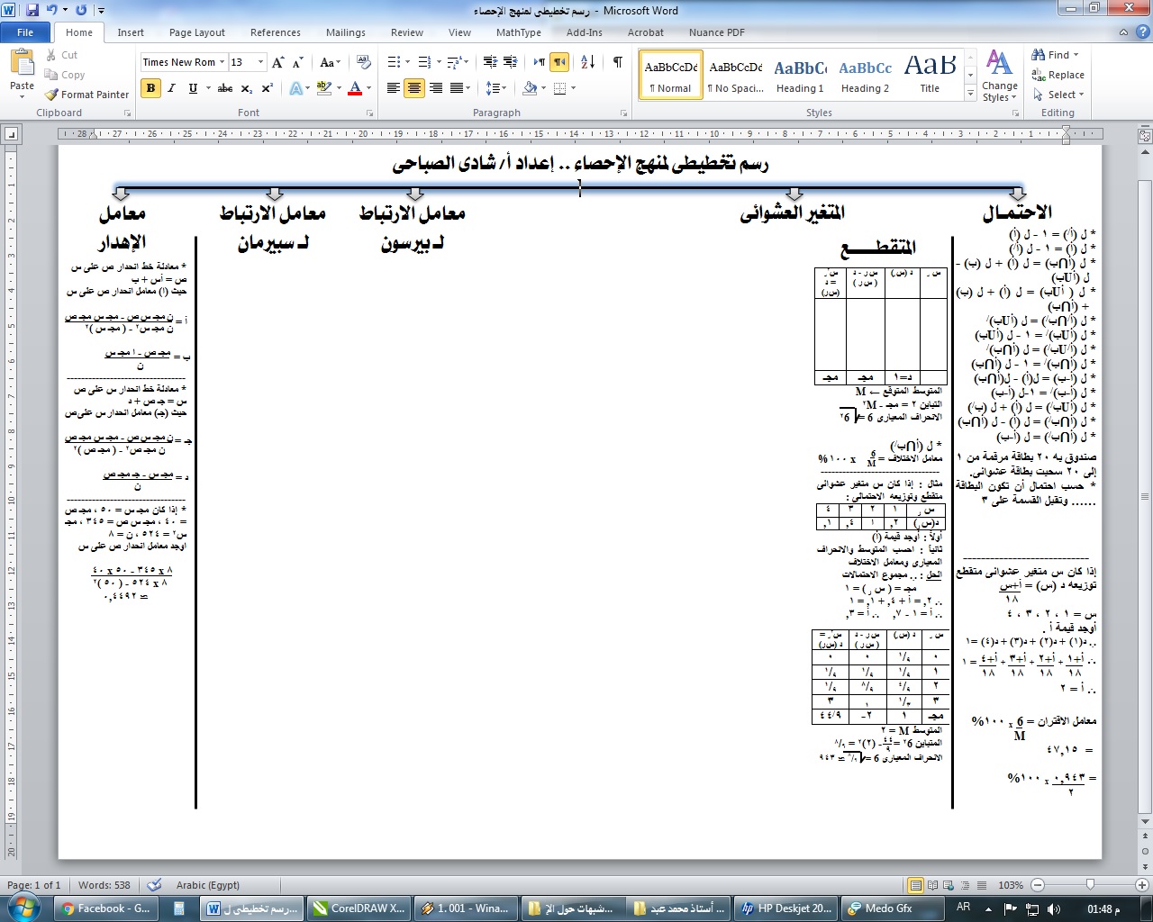This screenshot has width=1153, height=922.
Task: Open the Page Layout tab
Action: 196,32
